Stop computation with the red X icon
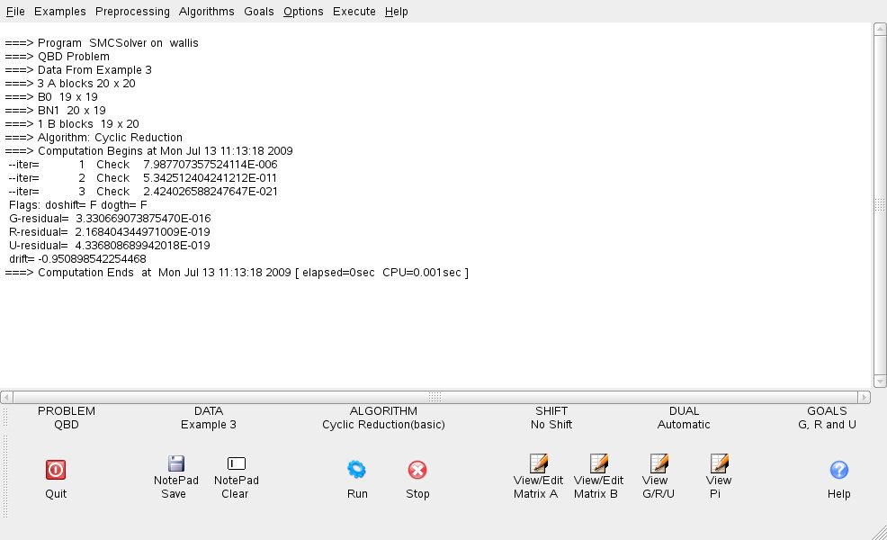Image resolution: width=887 pixels, height=540 pixels. click(x=417, y=469)
